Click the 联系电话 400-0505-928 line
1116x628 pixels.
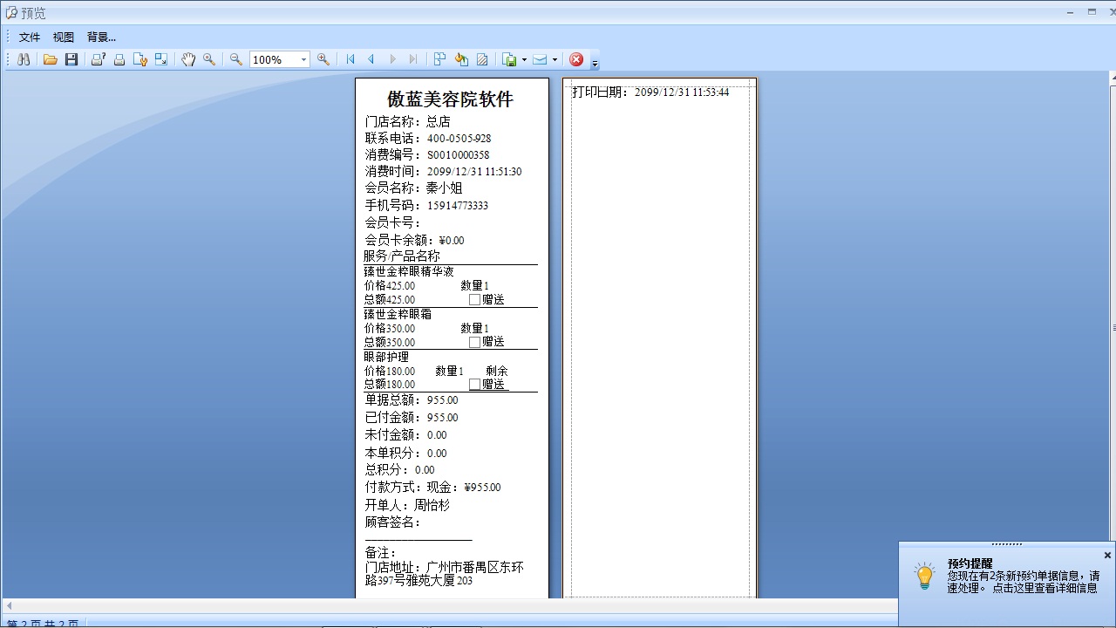428,138
